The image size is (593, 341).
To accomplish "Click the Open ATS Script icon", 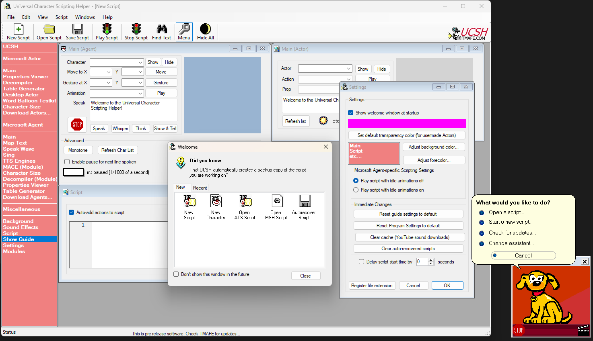I will click(x=245, y=201).
